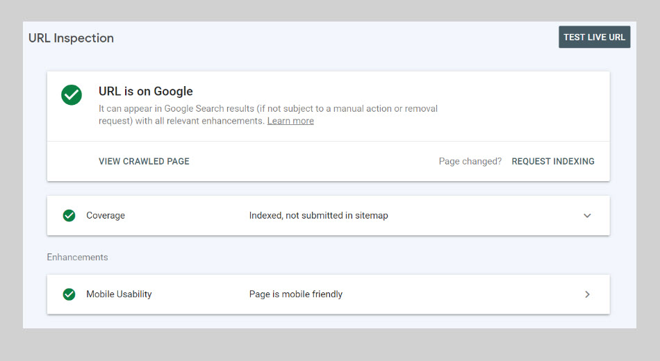The width and height of the screenshot is (660, 361).
Task: Click the Enhancements section label
Action: (x=77, y=257)
